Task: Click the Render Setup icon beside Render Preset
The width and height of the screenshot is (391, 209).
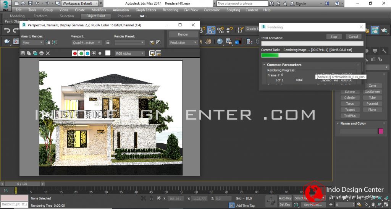Action: [152, 43]
